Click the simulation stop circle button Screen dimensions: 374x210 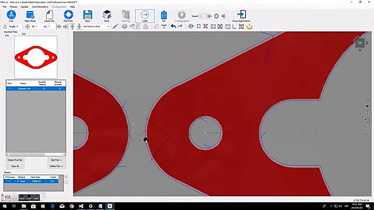click(x=216, y=16)
